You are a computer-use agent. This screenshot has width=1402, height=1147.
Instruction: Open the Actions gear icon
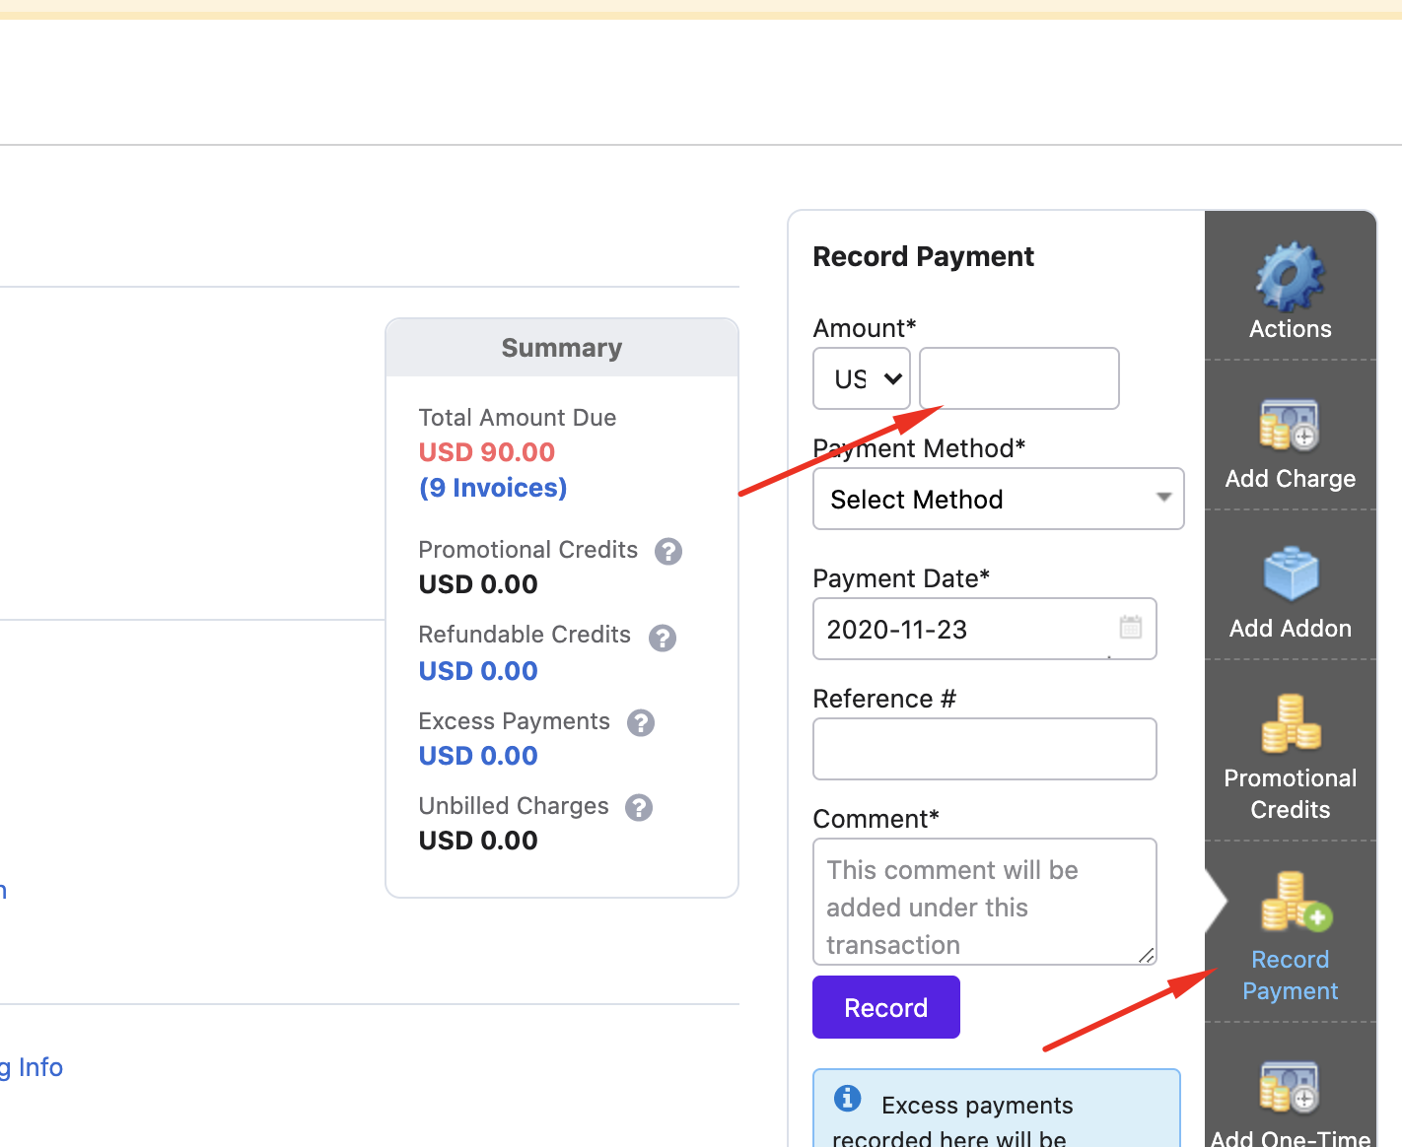[x=1290, y=277]
